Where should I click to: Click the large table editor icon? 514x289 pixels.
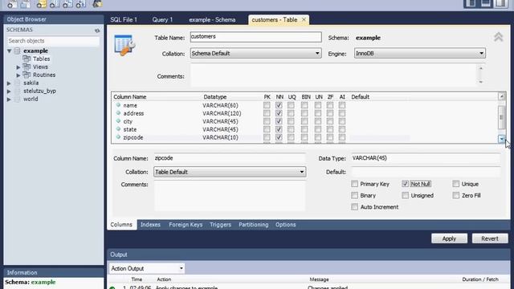(124, 45)
